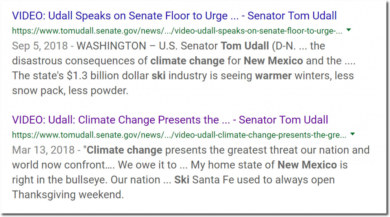Click the 'Sep 5, 2018' date
This screenshot has height=217, width=390.
[40, 46]
